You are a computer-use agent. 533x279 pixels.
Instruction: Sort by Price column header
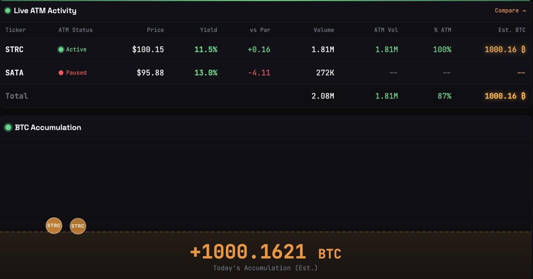click(155, 30)
